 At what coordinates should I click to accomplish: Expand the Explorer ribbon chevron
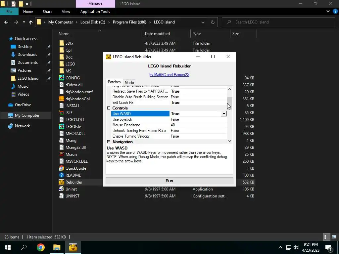pyautogui.click(x=328, y=12)
